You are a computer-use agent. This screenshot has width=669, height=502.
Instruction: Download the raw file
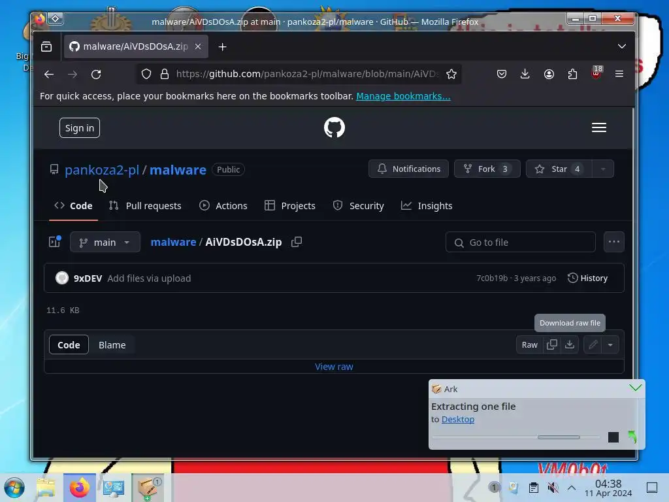[x=569, y=344]
